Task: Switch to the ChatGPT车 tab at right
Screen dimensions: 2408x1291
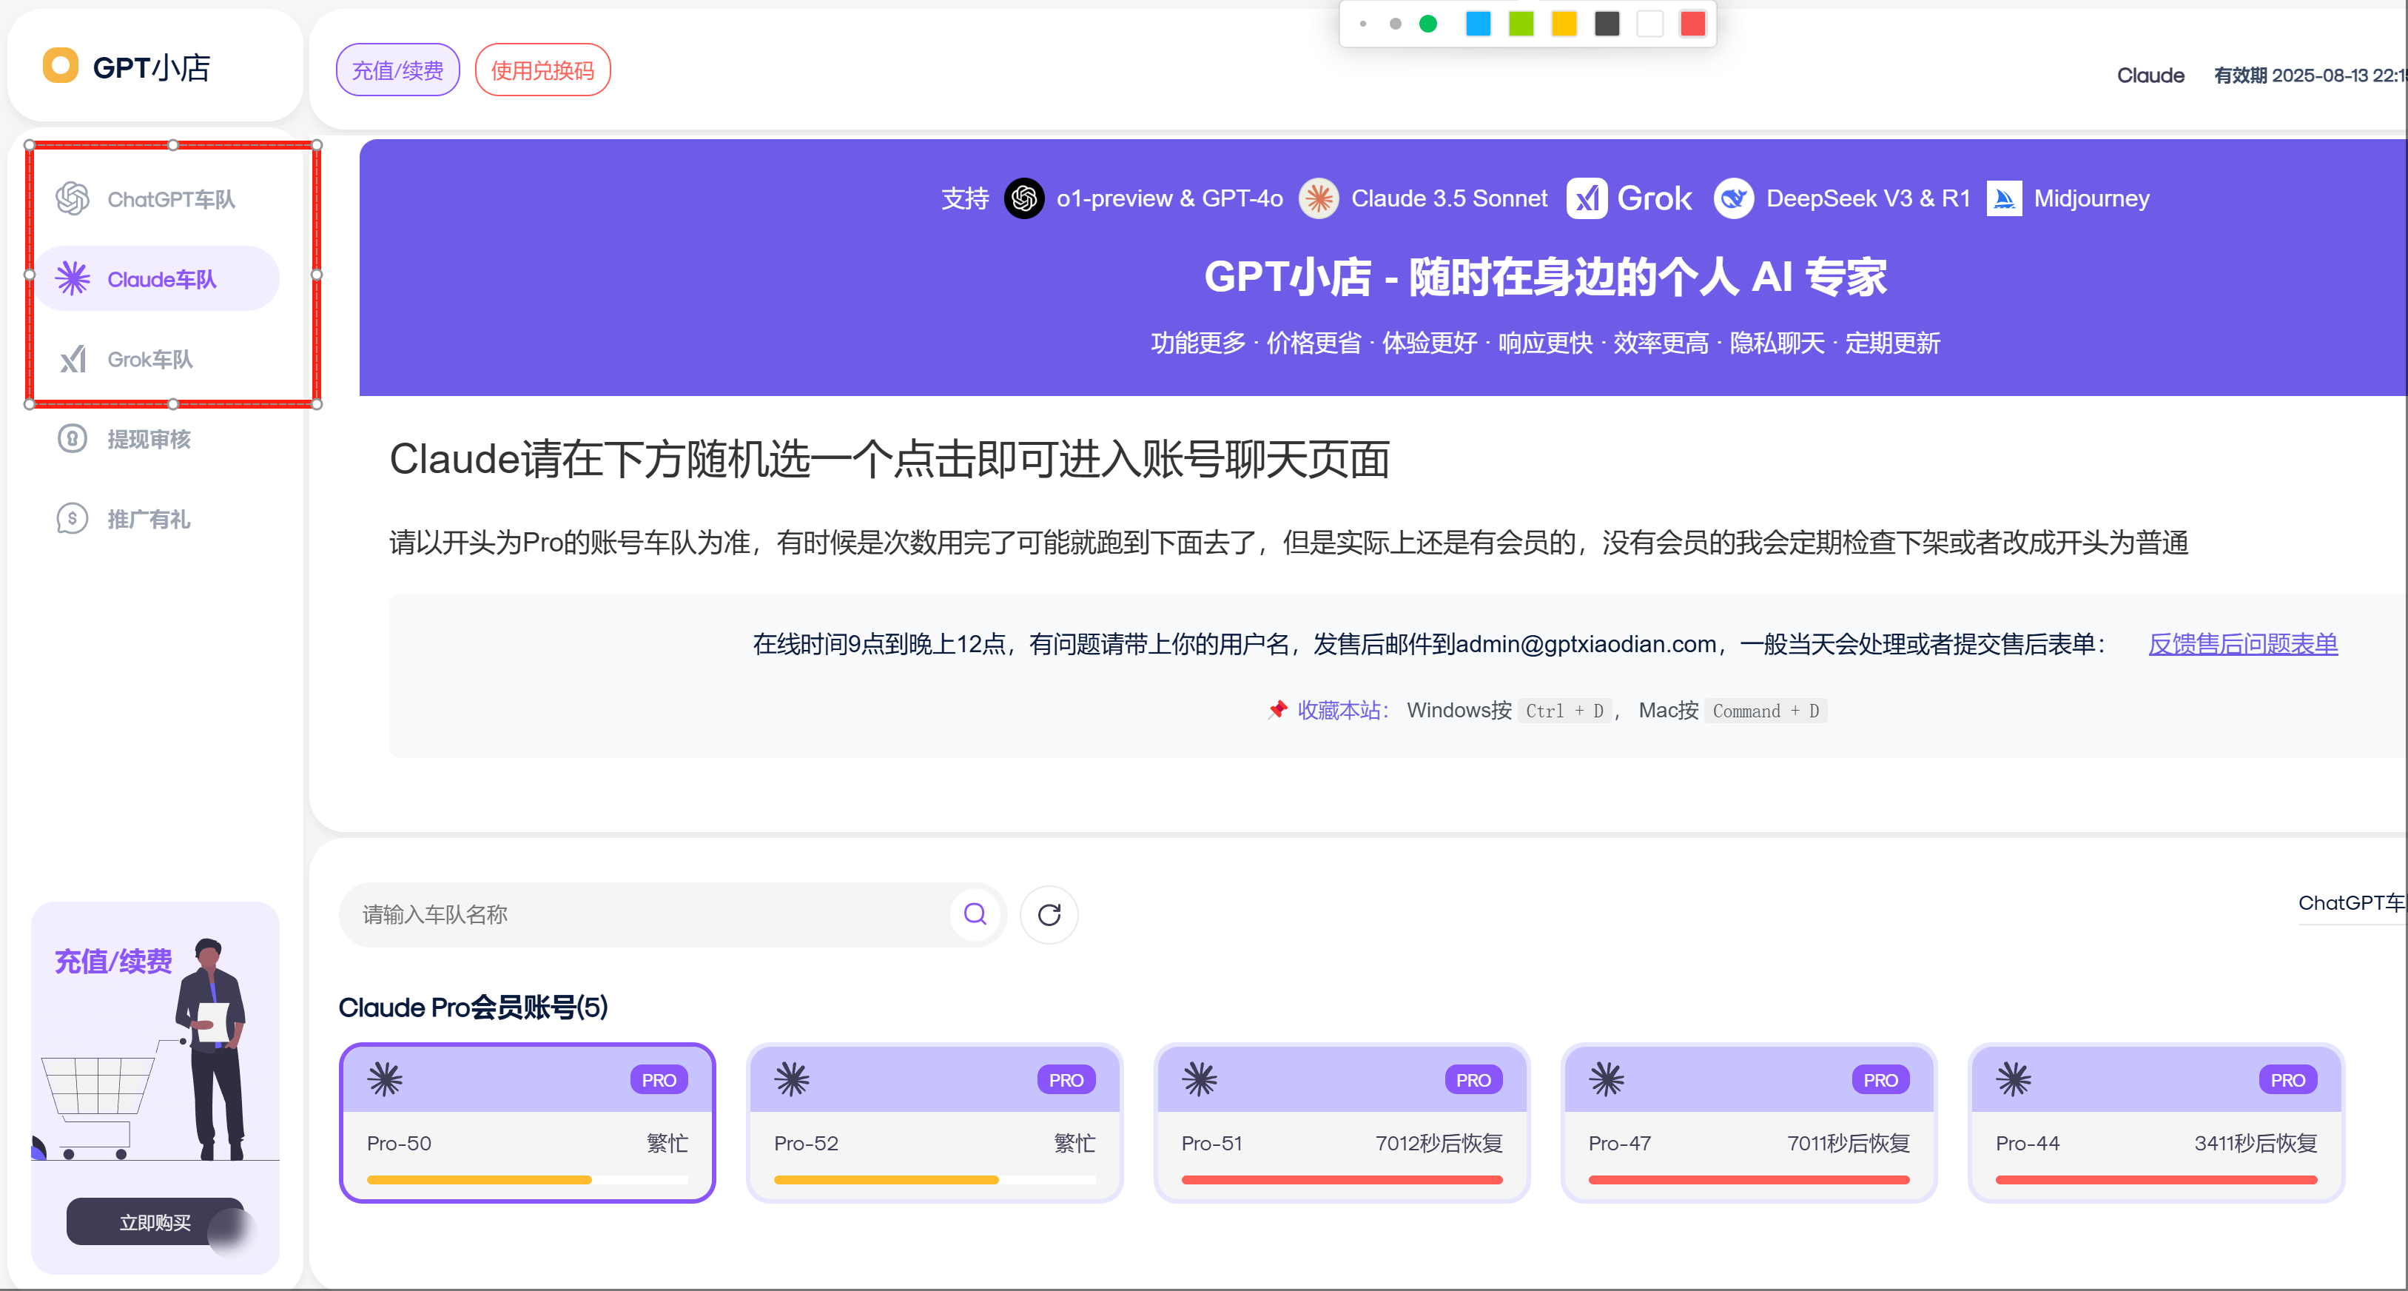Action: (x=2351, y=903)
